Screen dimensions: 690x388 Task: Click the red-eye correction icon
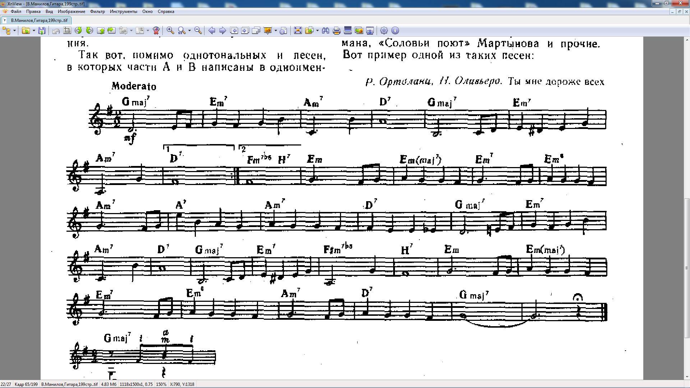point(156,31)
